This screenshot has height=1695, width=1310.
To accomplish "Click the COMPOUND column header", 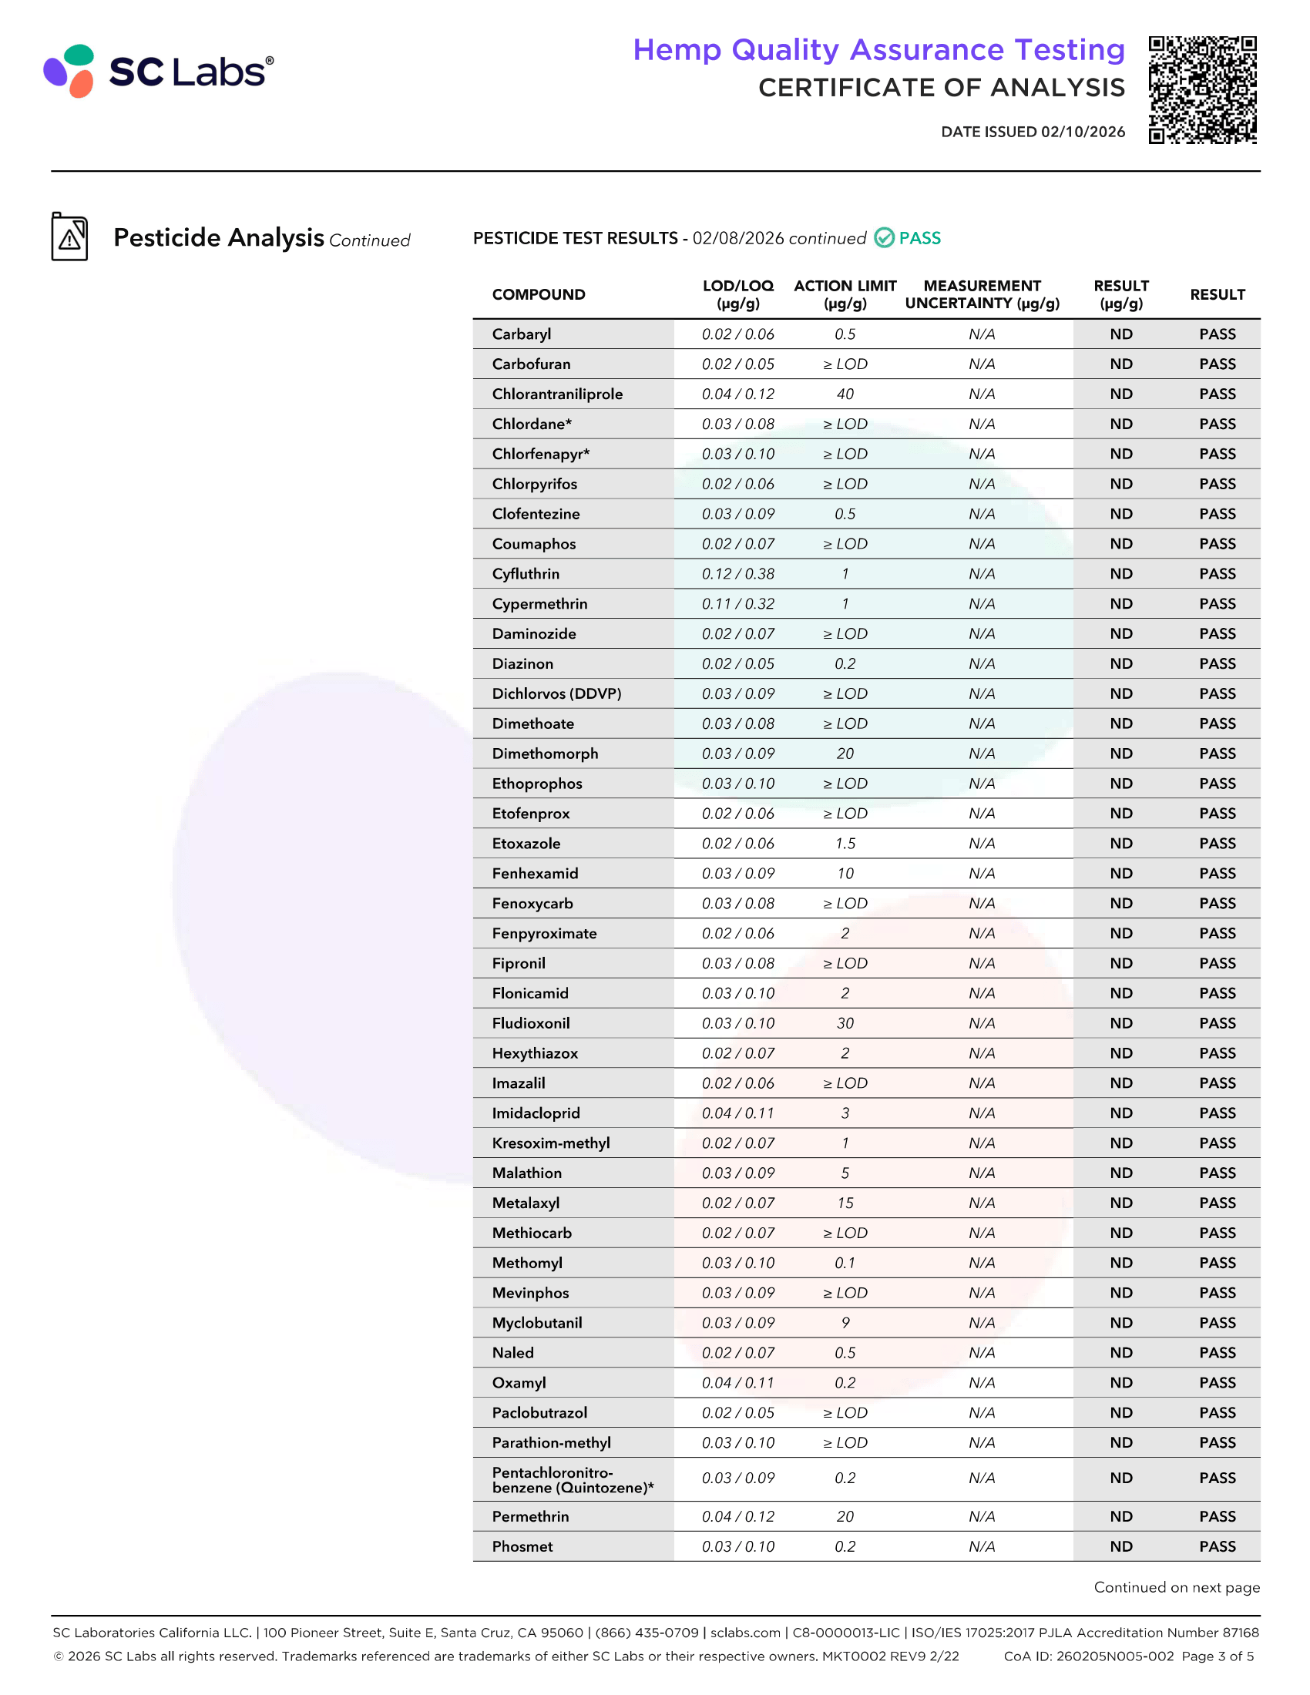I will point(539,295).
